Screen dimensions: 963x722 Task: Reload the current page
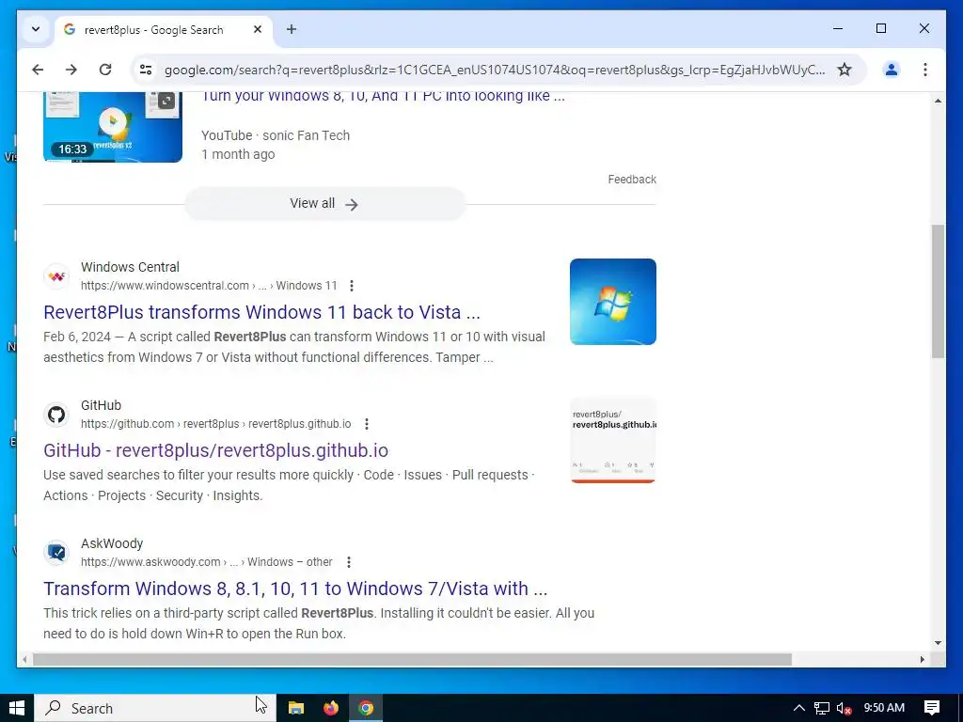click(105, 70)
